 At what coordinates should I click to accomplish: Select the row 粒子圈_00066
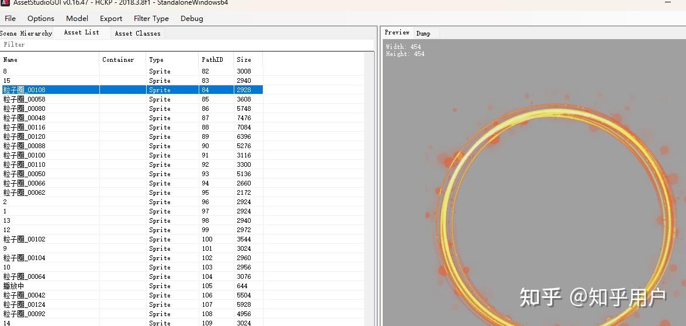tap(131, 183)
